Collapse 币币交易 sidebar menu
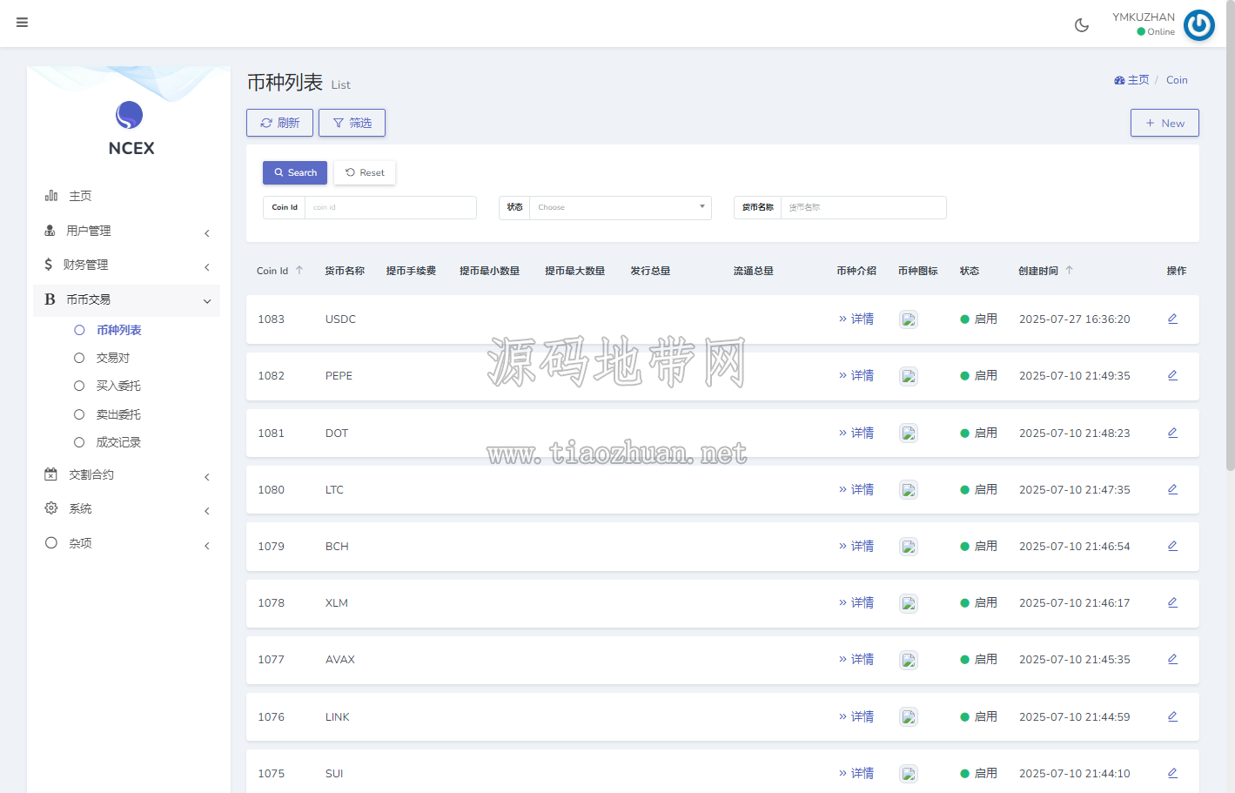Image resolution: width=1235 pixels, height=793 pixels. pos(126,299)
